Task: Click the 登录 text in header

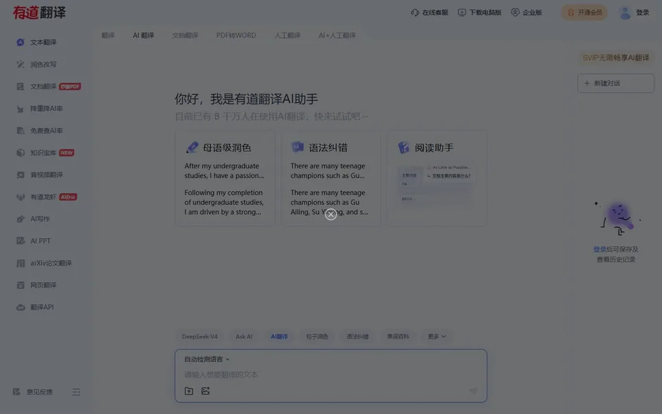Action: 643,12
